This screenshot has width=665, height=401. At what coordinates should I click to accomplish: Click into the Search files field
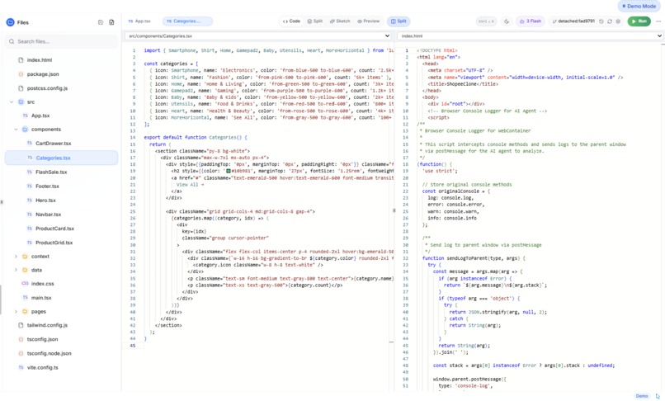tap(62, 41)
